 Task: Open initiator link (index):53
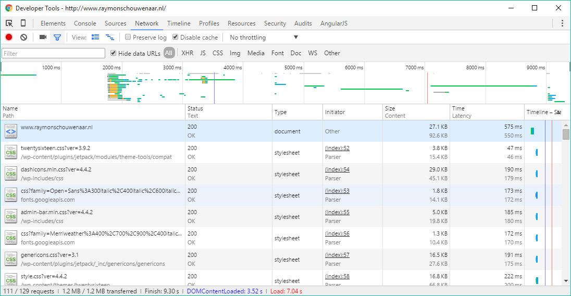(x=337, y=191)
